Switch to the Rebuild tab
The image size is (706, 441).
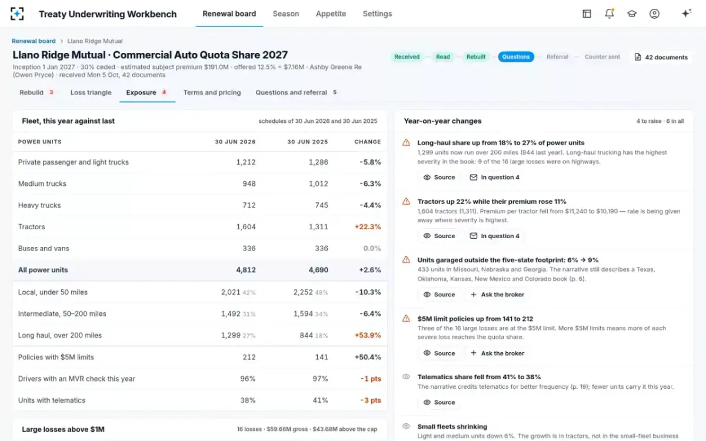coord(36,92)
